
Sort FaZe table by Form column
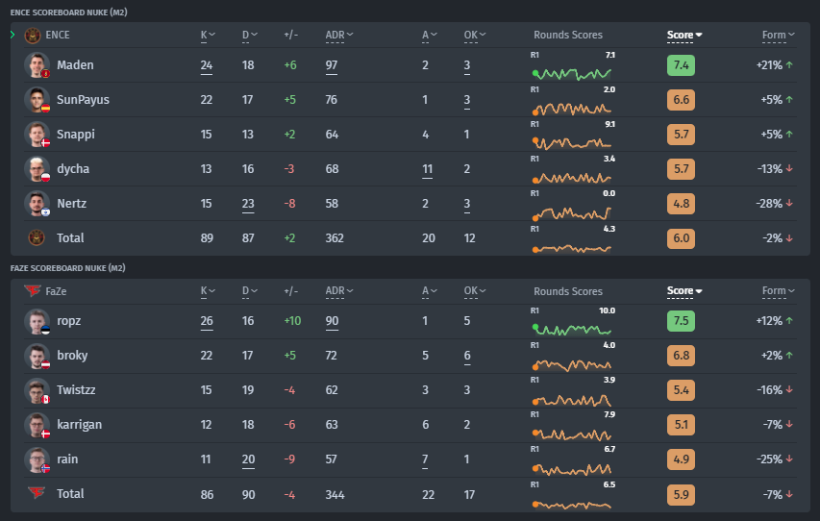pos(778,291)
